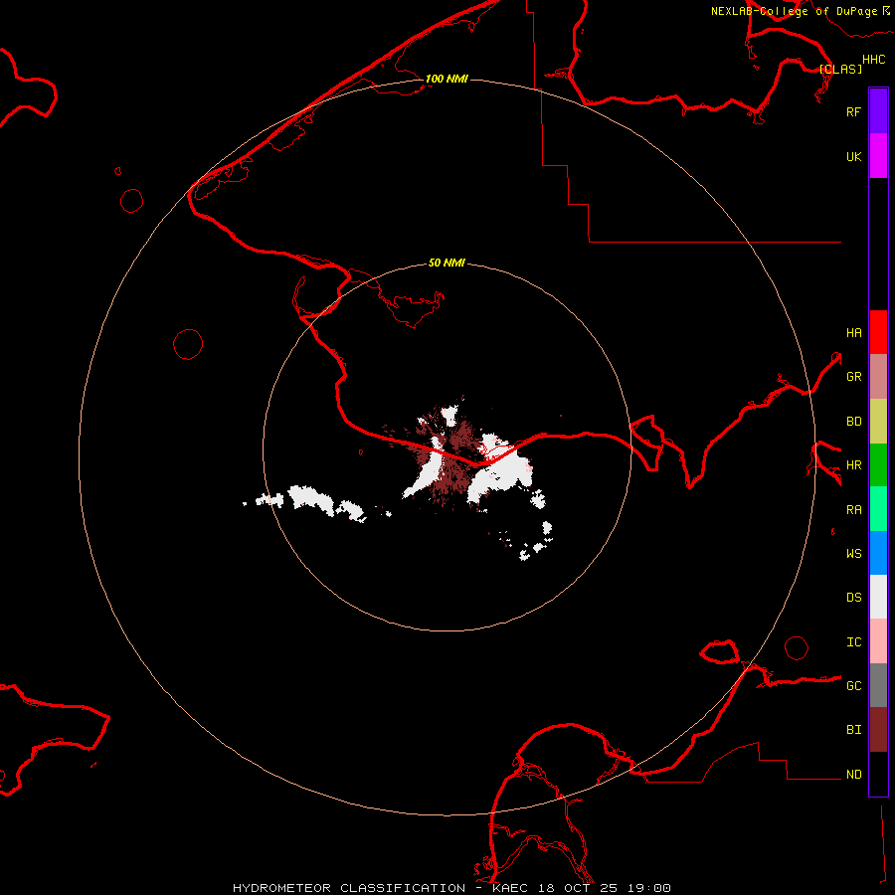Click the IC legend label
Image resolution: width=895 pixels, height=895 pixels.
853,642
